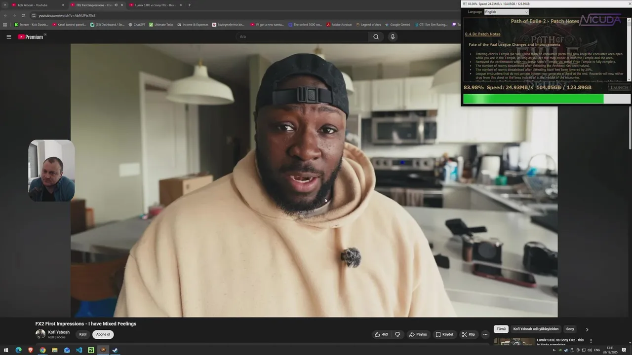632x355 pixels.
Task: Reload the page in the browser
Action: (x=23, y=15)
